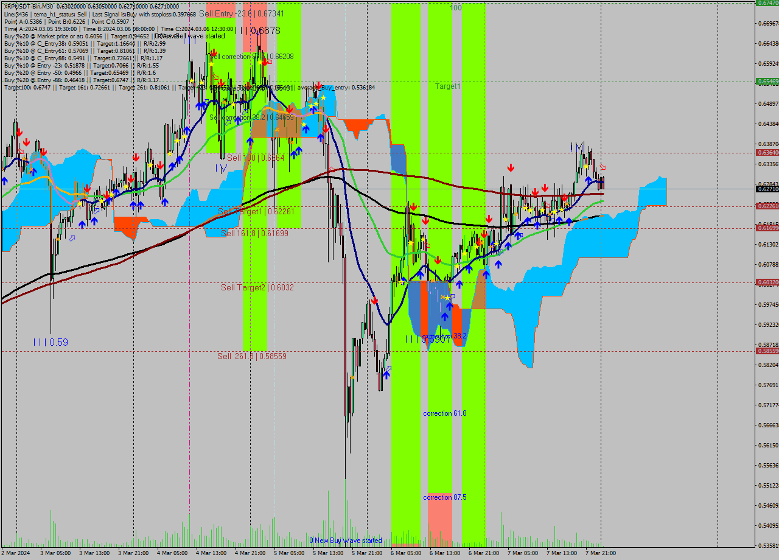This screenshot has width=779, height=560.
Task: Click the '3 Mar 05:00' time axis label
Action: [55, 553]
